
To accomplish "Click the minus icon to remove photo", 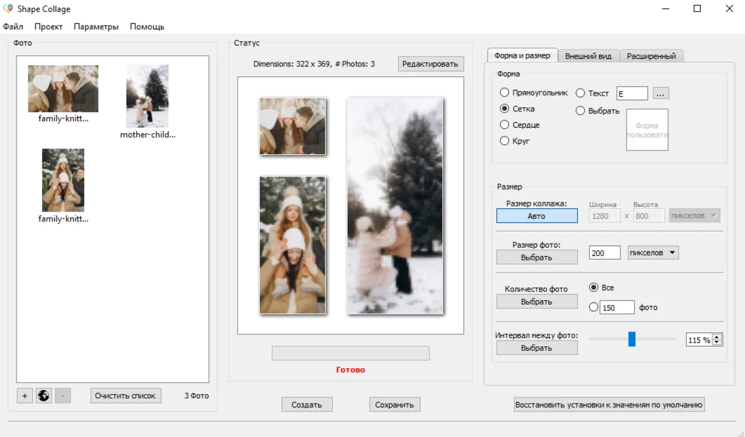I will tap(63, 395).
